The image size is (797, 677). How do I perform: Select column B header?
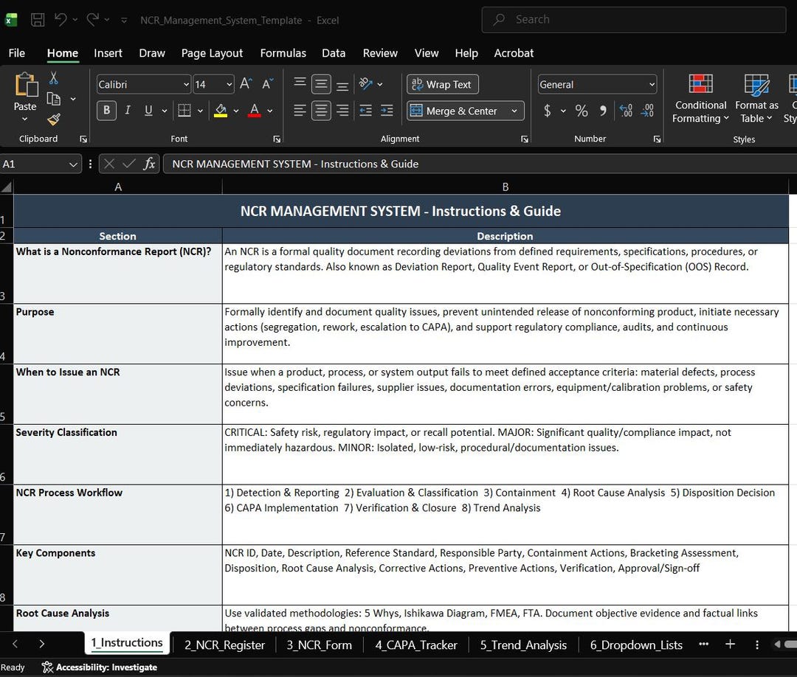click(506, 187)
